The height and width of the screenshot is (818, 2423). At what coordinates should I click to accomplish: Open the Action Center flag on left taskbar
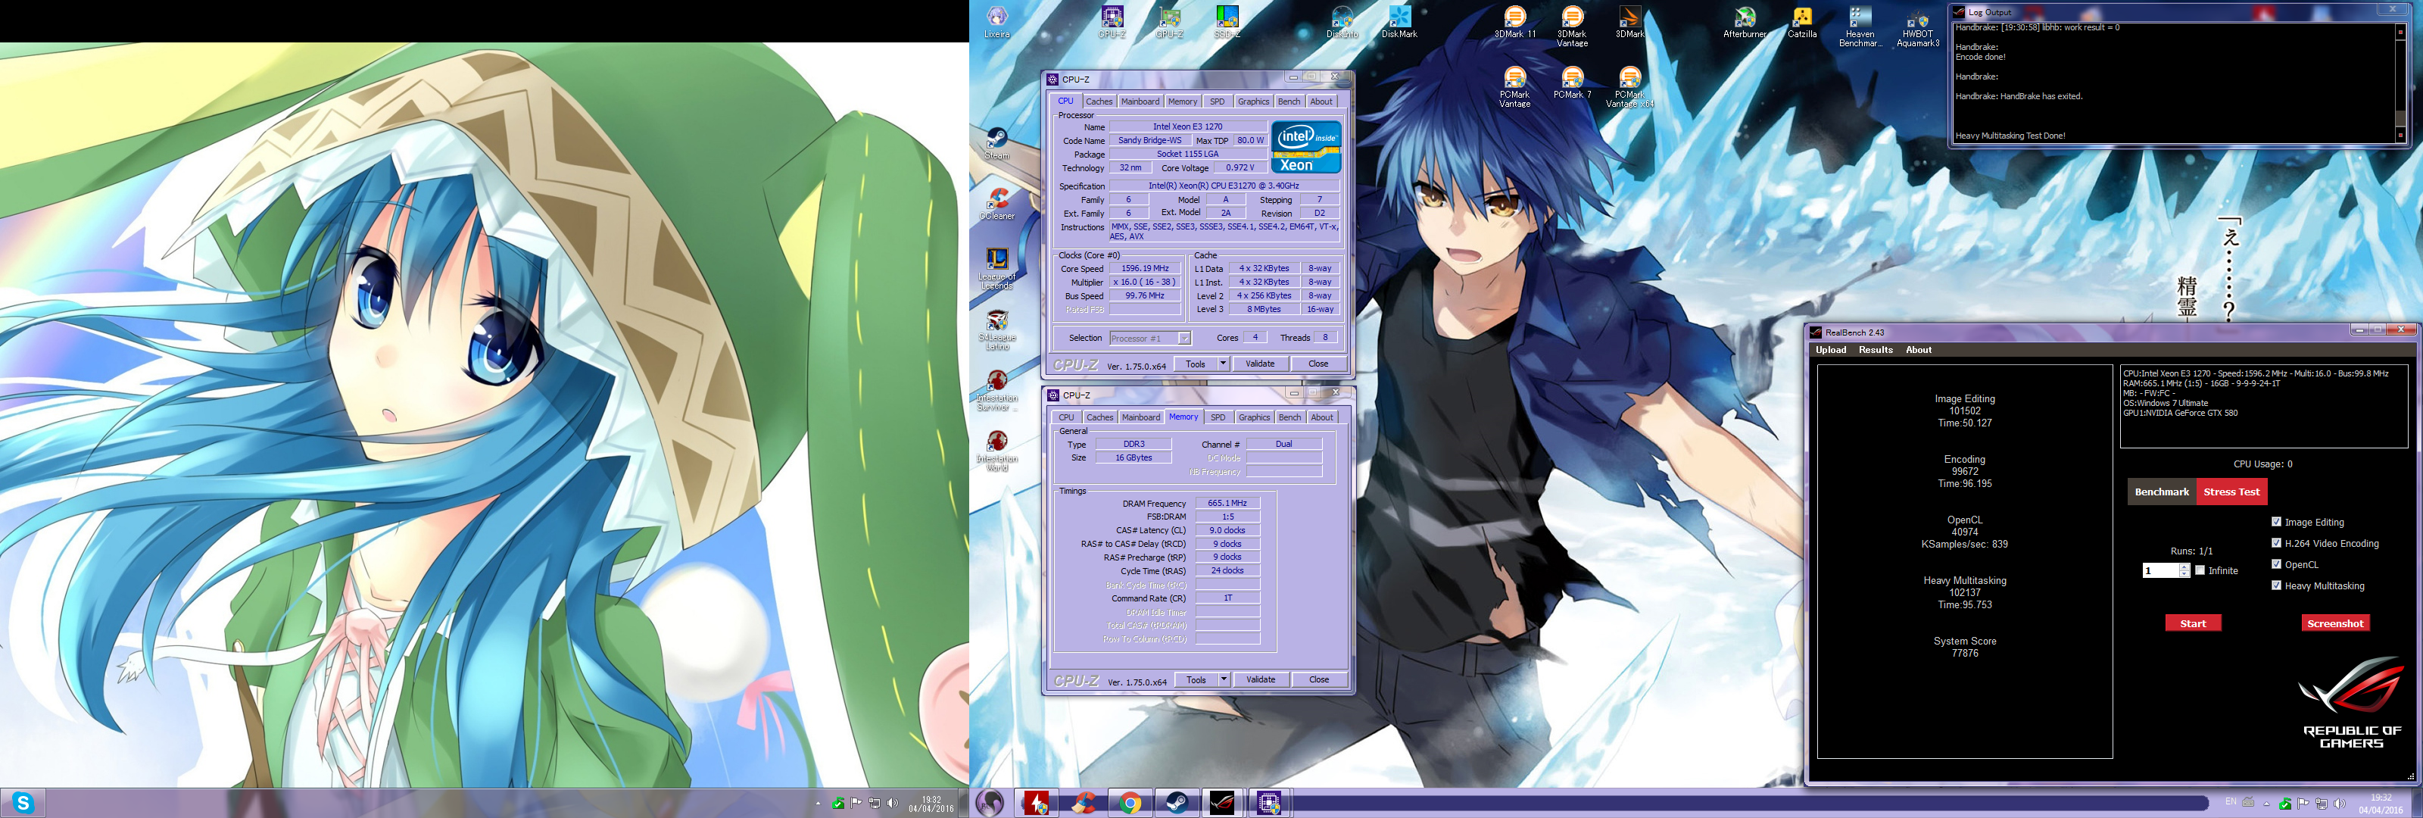(856, 803)
